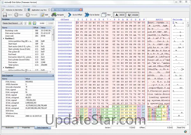
Task: Close the Templates panel
Action: (53, 19)
